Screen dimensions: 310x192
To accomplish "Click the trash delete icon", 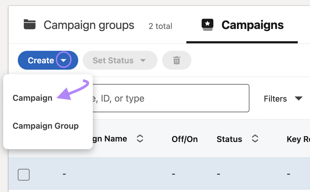I will pyautogui.click(x=177, y=60).
